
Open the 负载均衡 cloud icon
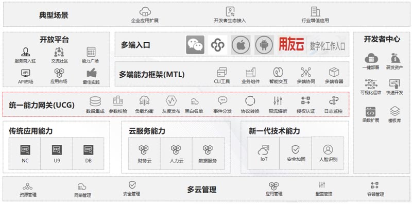click(x=144, y=101)
